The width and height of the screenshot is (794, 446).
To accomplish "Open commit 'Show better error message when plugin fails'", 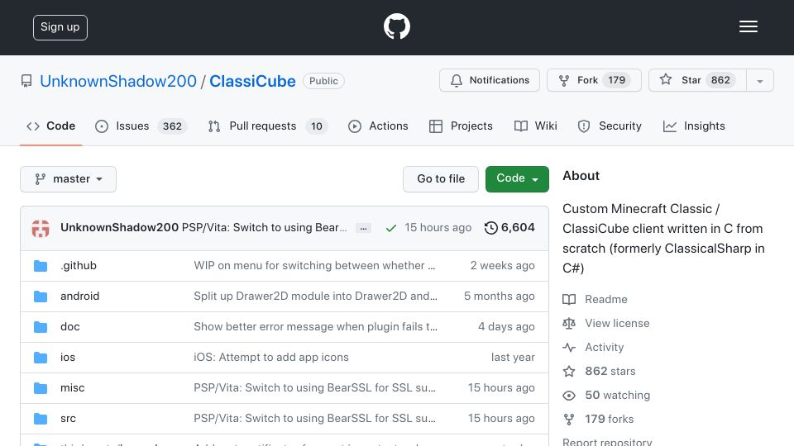I will pyautogui.click(x=315, y=327).
